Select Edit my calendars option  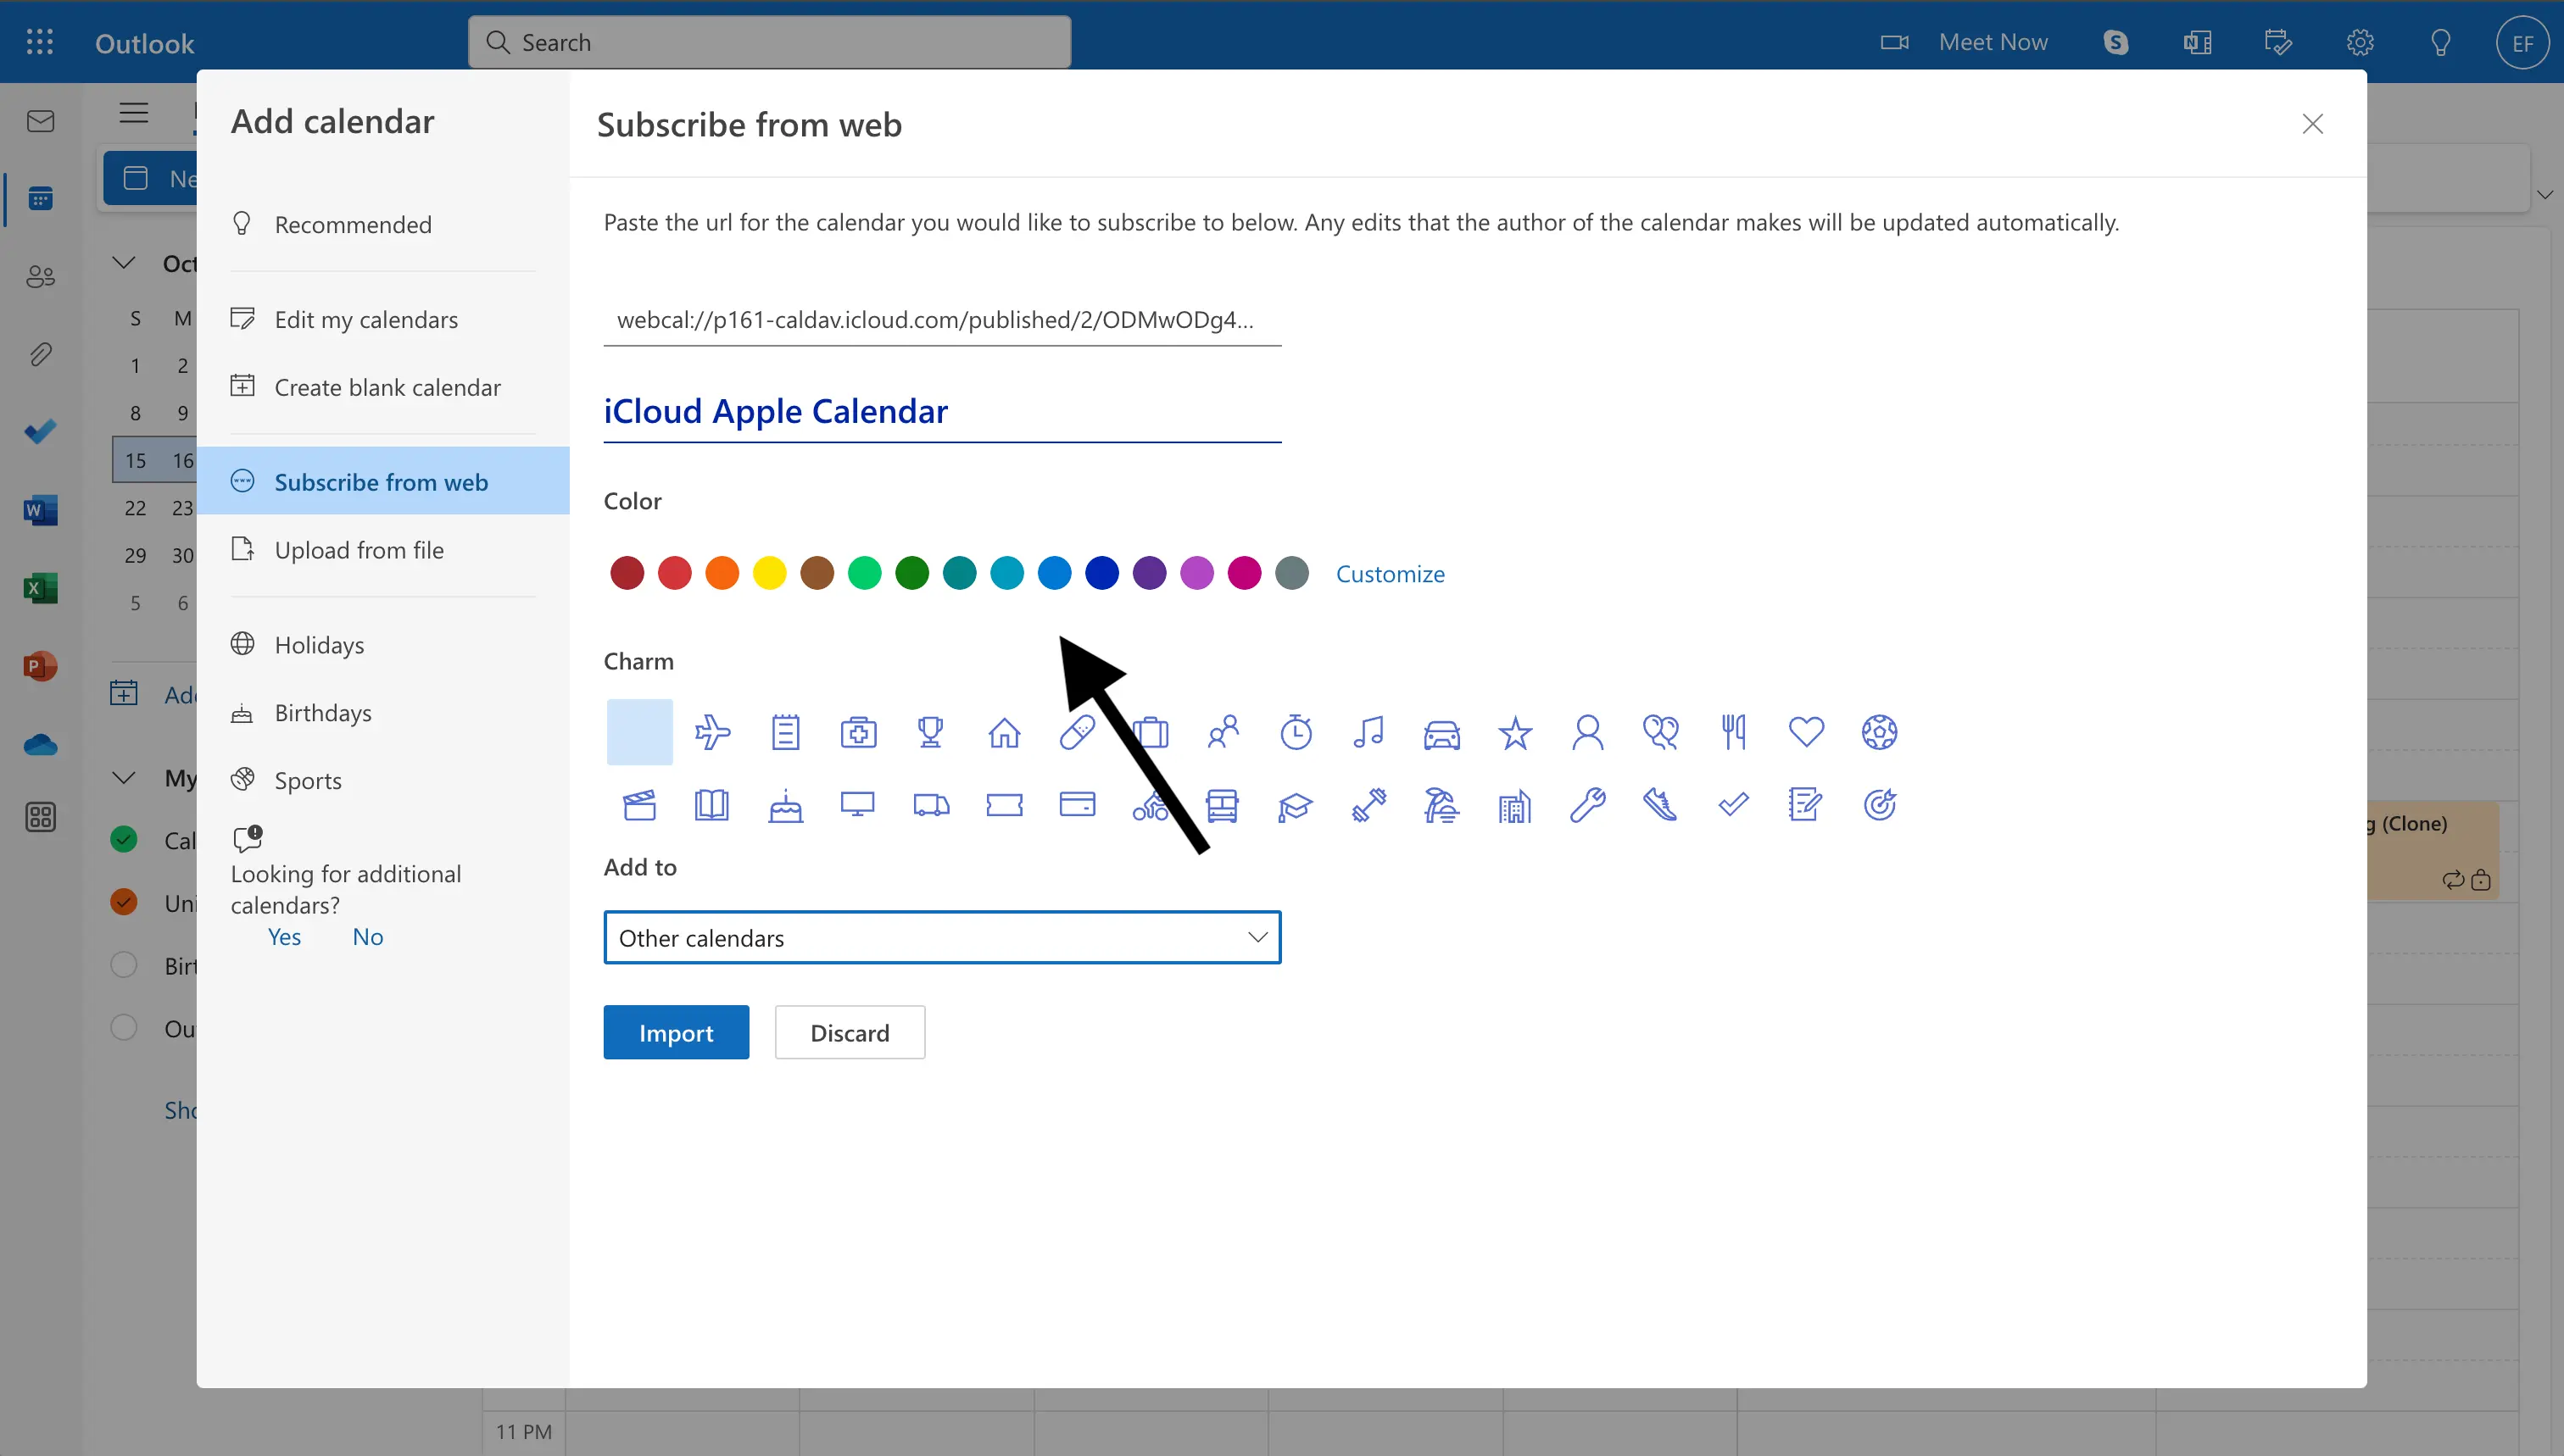click(x=366, y=319)
